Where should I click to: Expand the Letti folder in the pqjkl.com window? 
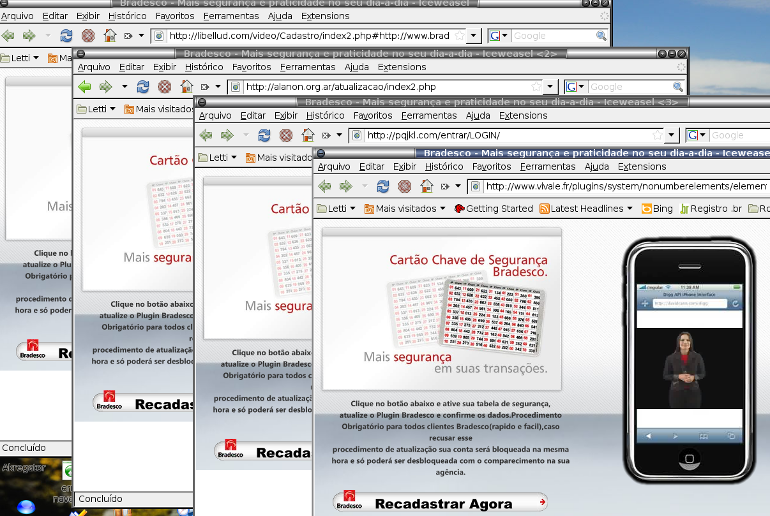pyautogui.click(x=217, y=158)
